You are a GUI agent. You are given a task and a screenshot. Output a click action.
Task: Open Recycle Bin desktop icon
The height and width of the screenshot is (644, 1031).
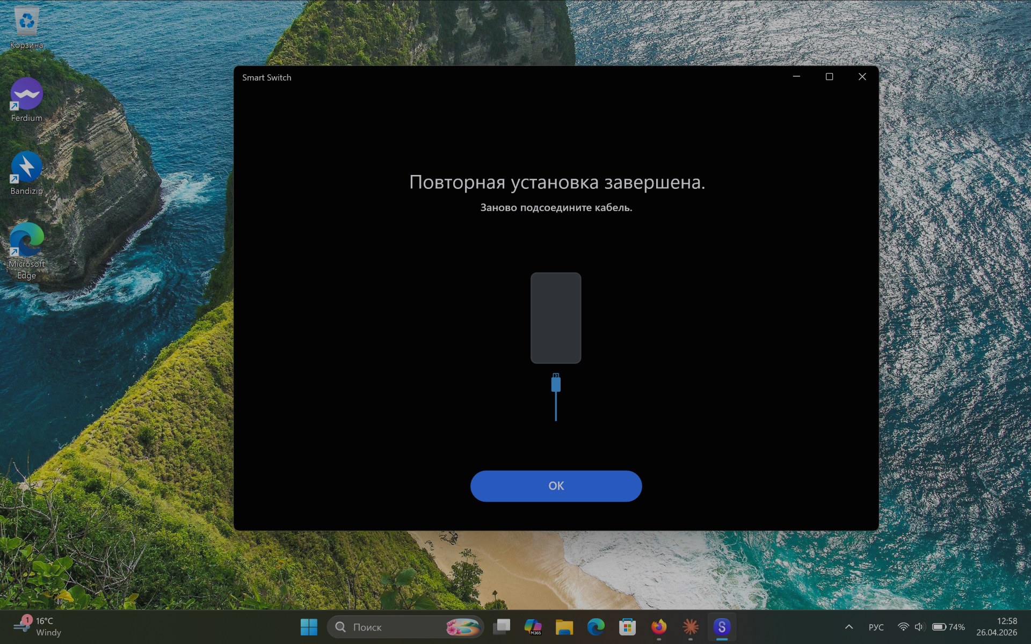[26, 23]
